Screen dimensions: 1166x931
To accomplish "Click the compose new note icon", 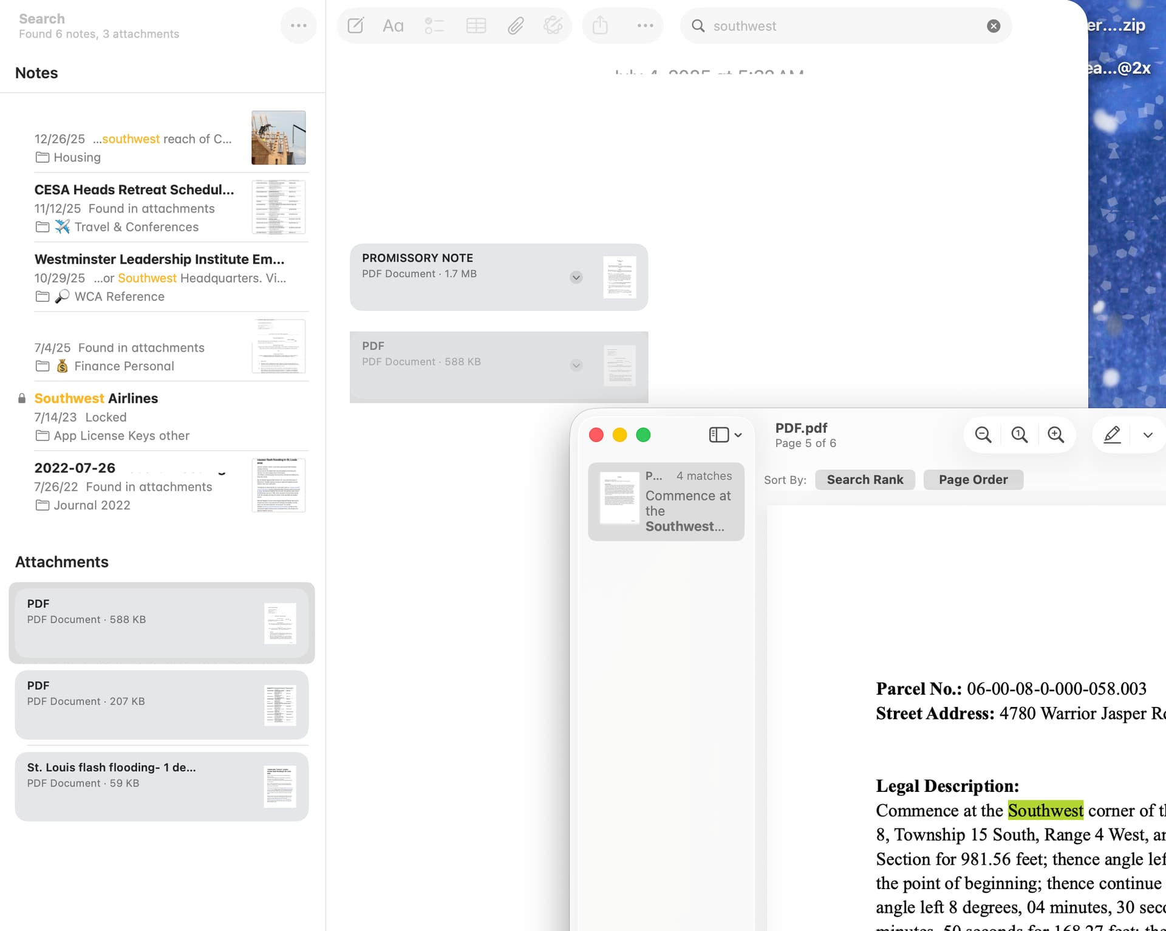I will [x=355, y=26].
